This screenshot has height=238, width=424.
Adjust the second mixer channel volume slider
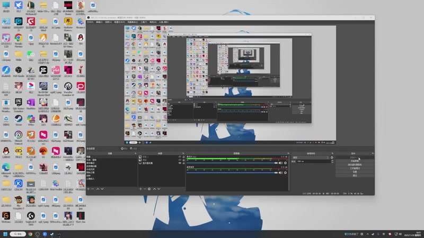(x=233, y=173)
